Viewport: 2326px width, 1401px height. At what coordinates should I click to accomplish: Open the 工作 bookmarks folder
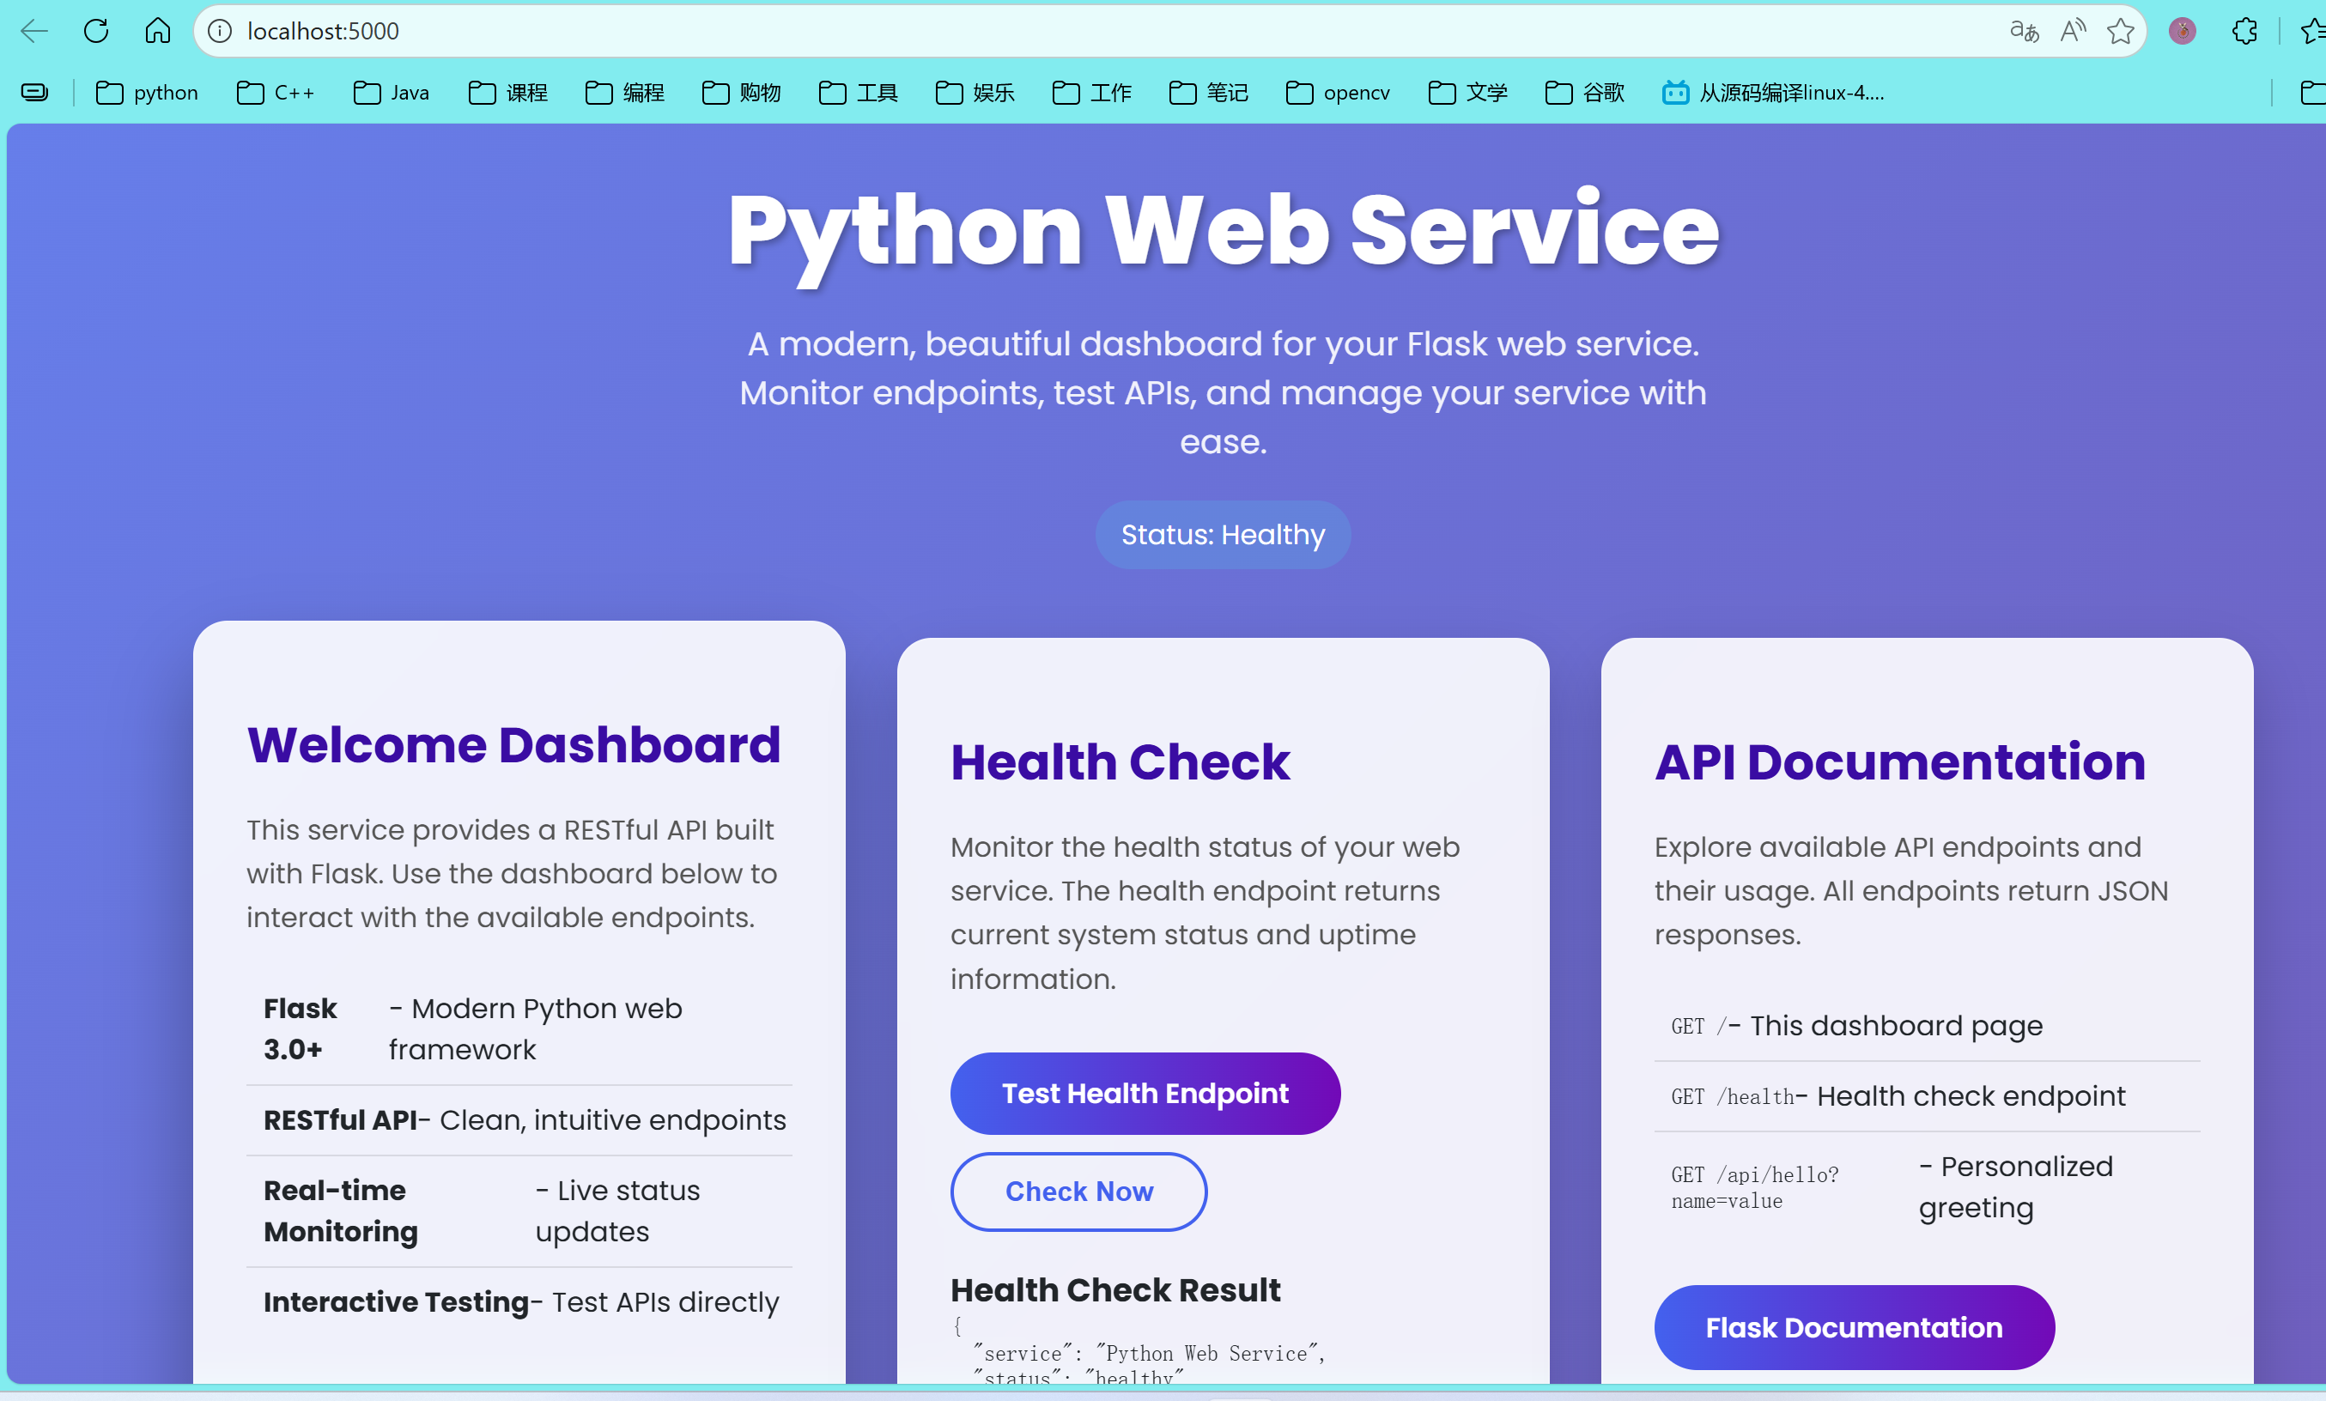[1092, 93]
